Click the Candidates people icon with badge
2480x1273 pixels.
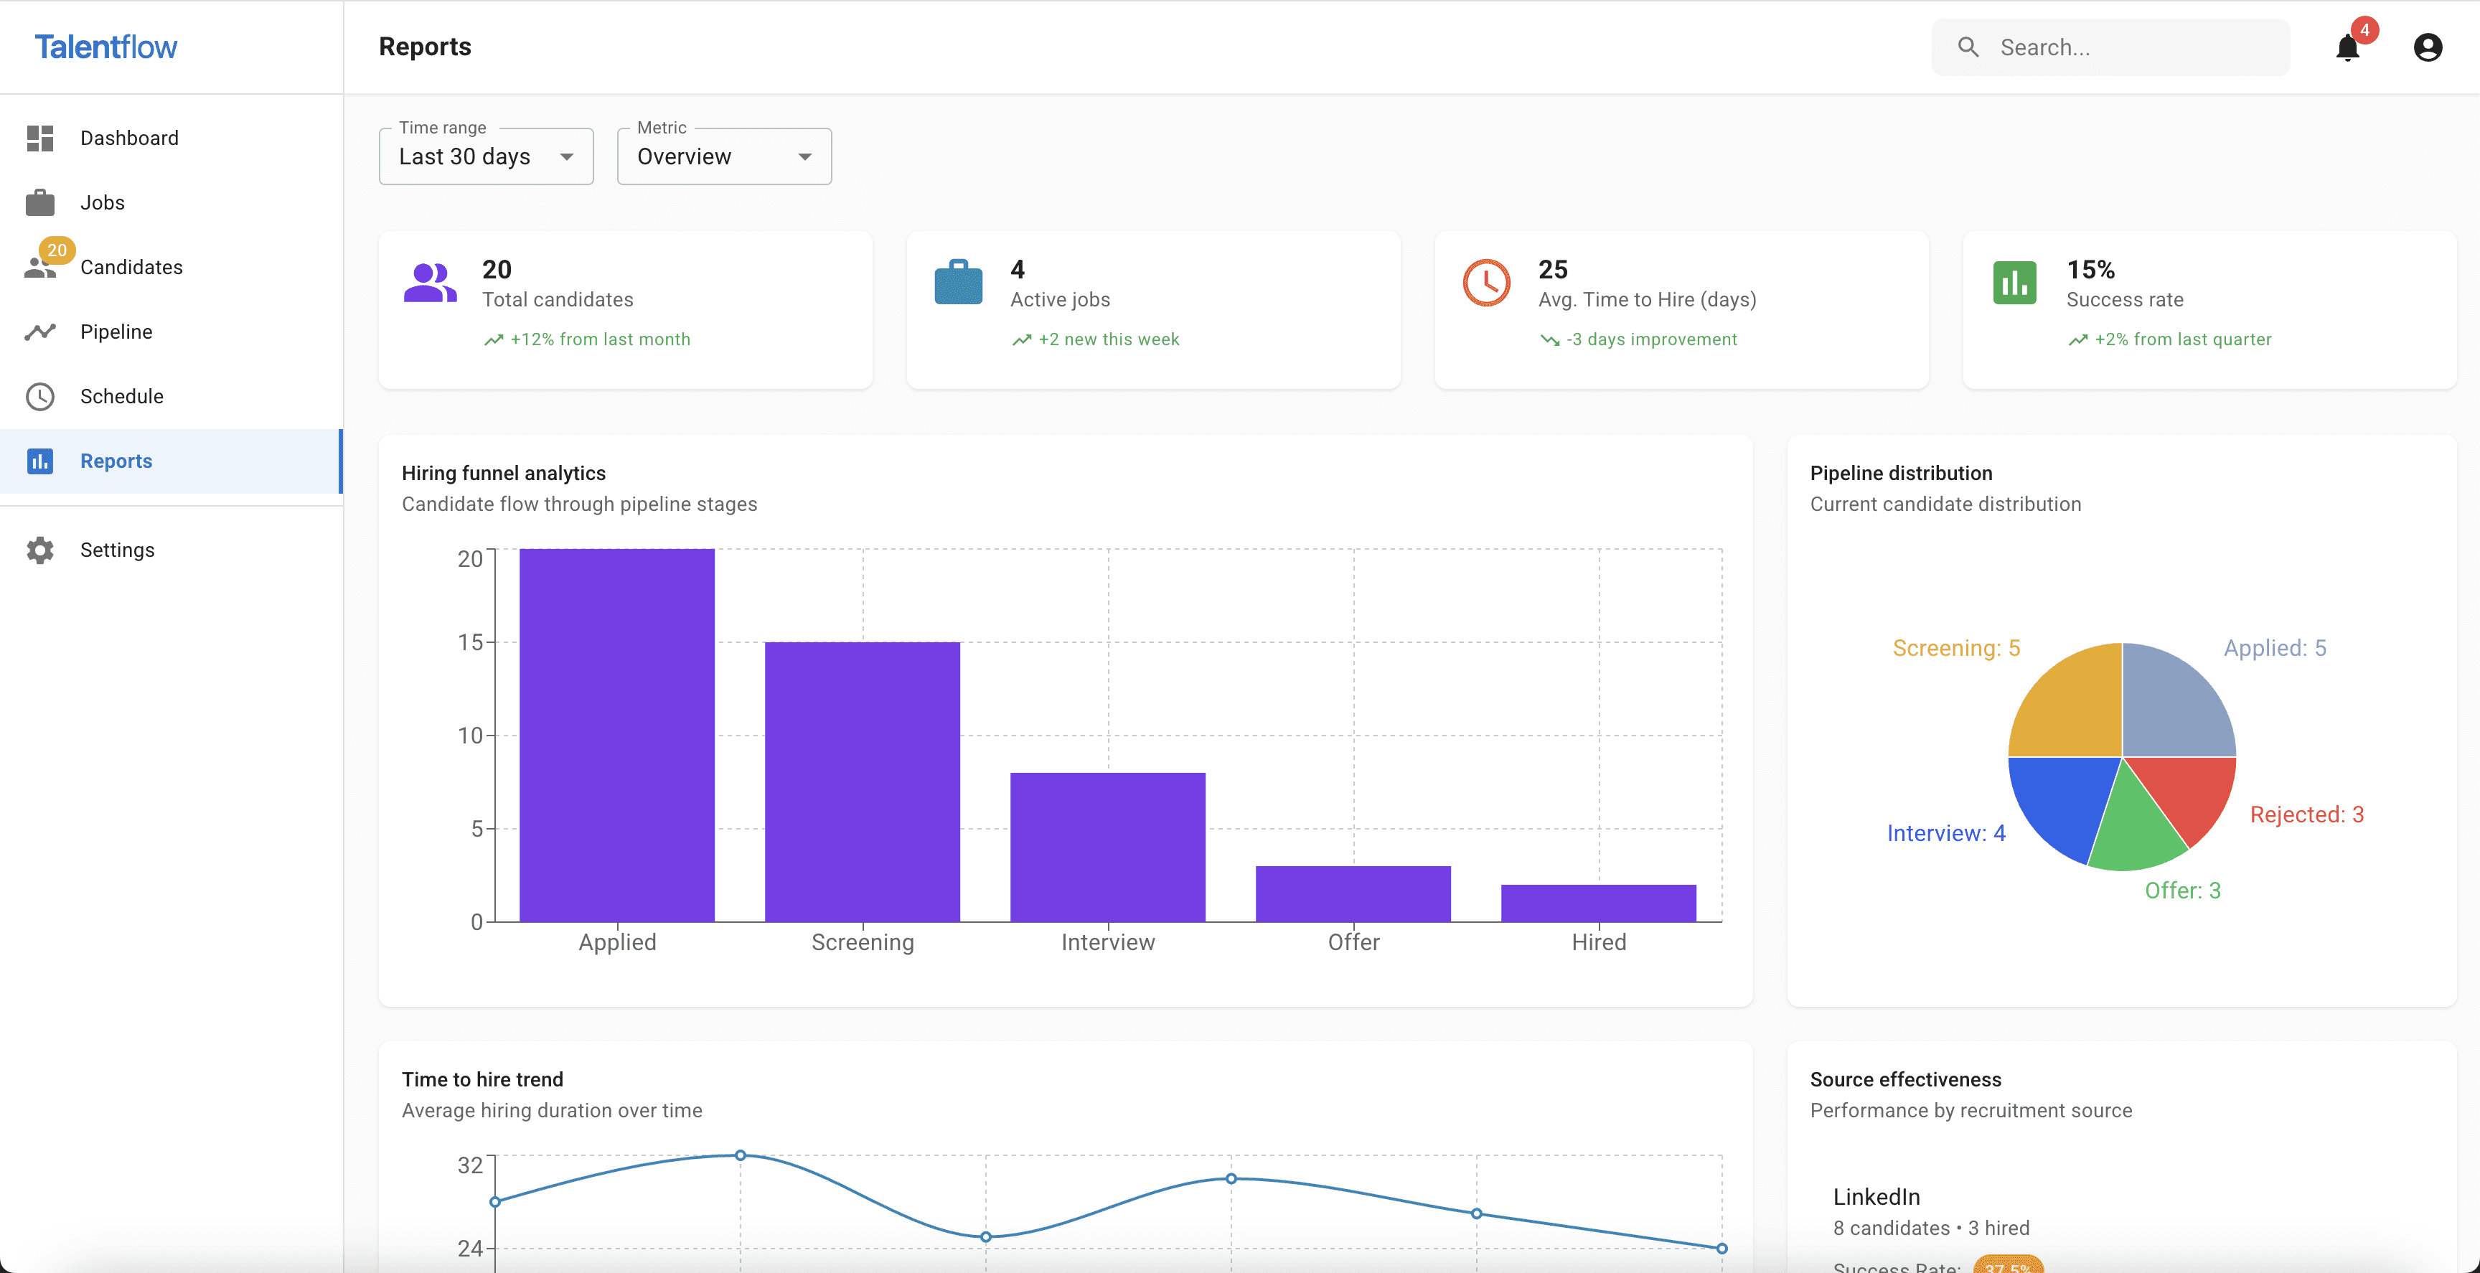tap(39, 267)
